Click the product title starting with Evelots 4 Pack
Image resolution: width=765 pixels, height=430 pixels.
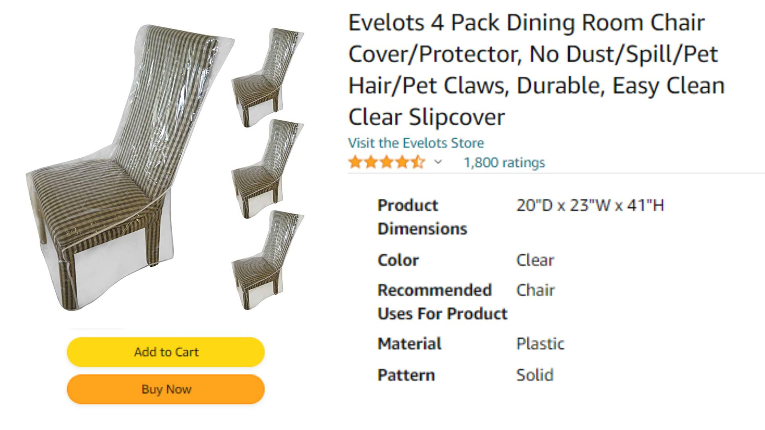(536, 70)
